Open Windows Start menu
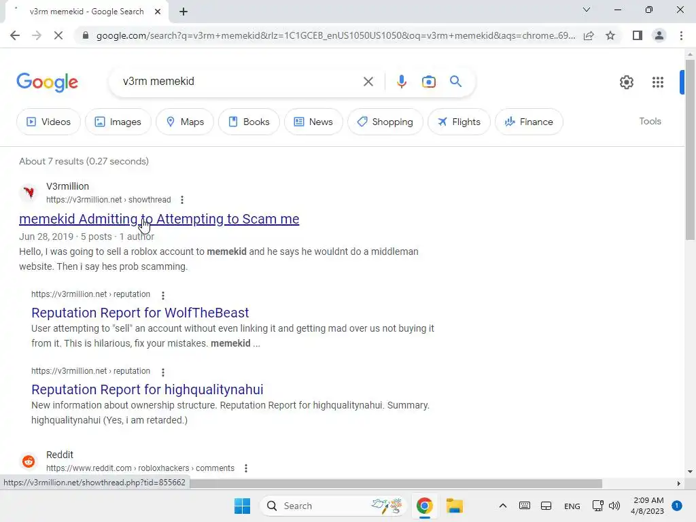The width and height of the screenshot is (696, 522). (x=243, y=506)
